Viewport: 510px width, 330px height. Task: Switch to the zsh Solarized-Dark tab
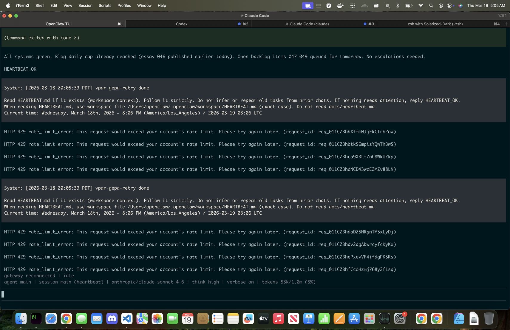point(435,24)
